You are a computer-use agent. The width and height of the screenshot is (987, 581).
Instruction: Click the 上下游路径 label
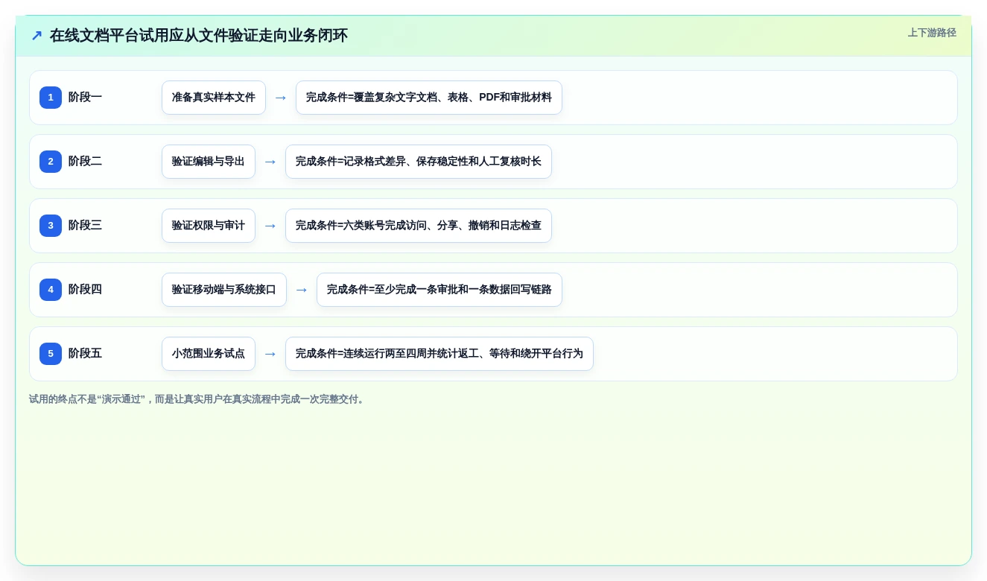(x=932, y=33)
